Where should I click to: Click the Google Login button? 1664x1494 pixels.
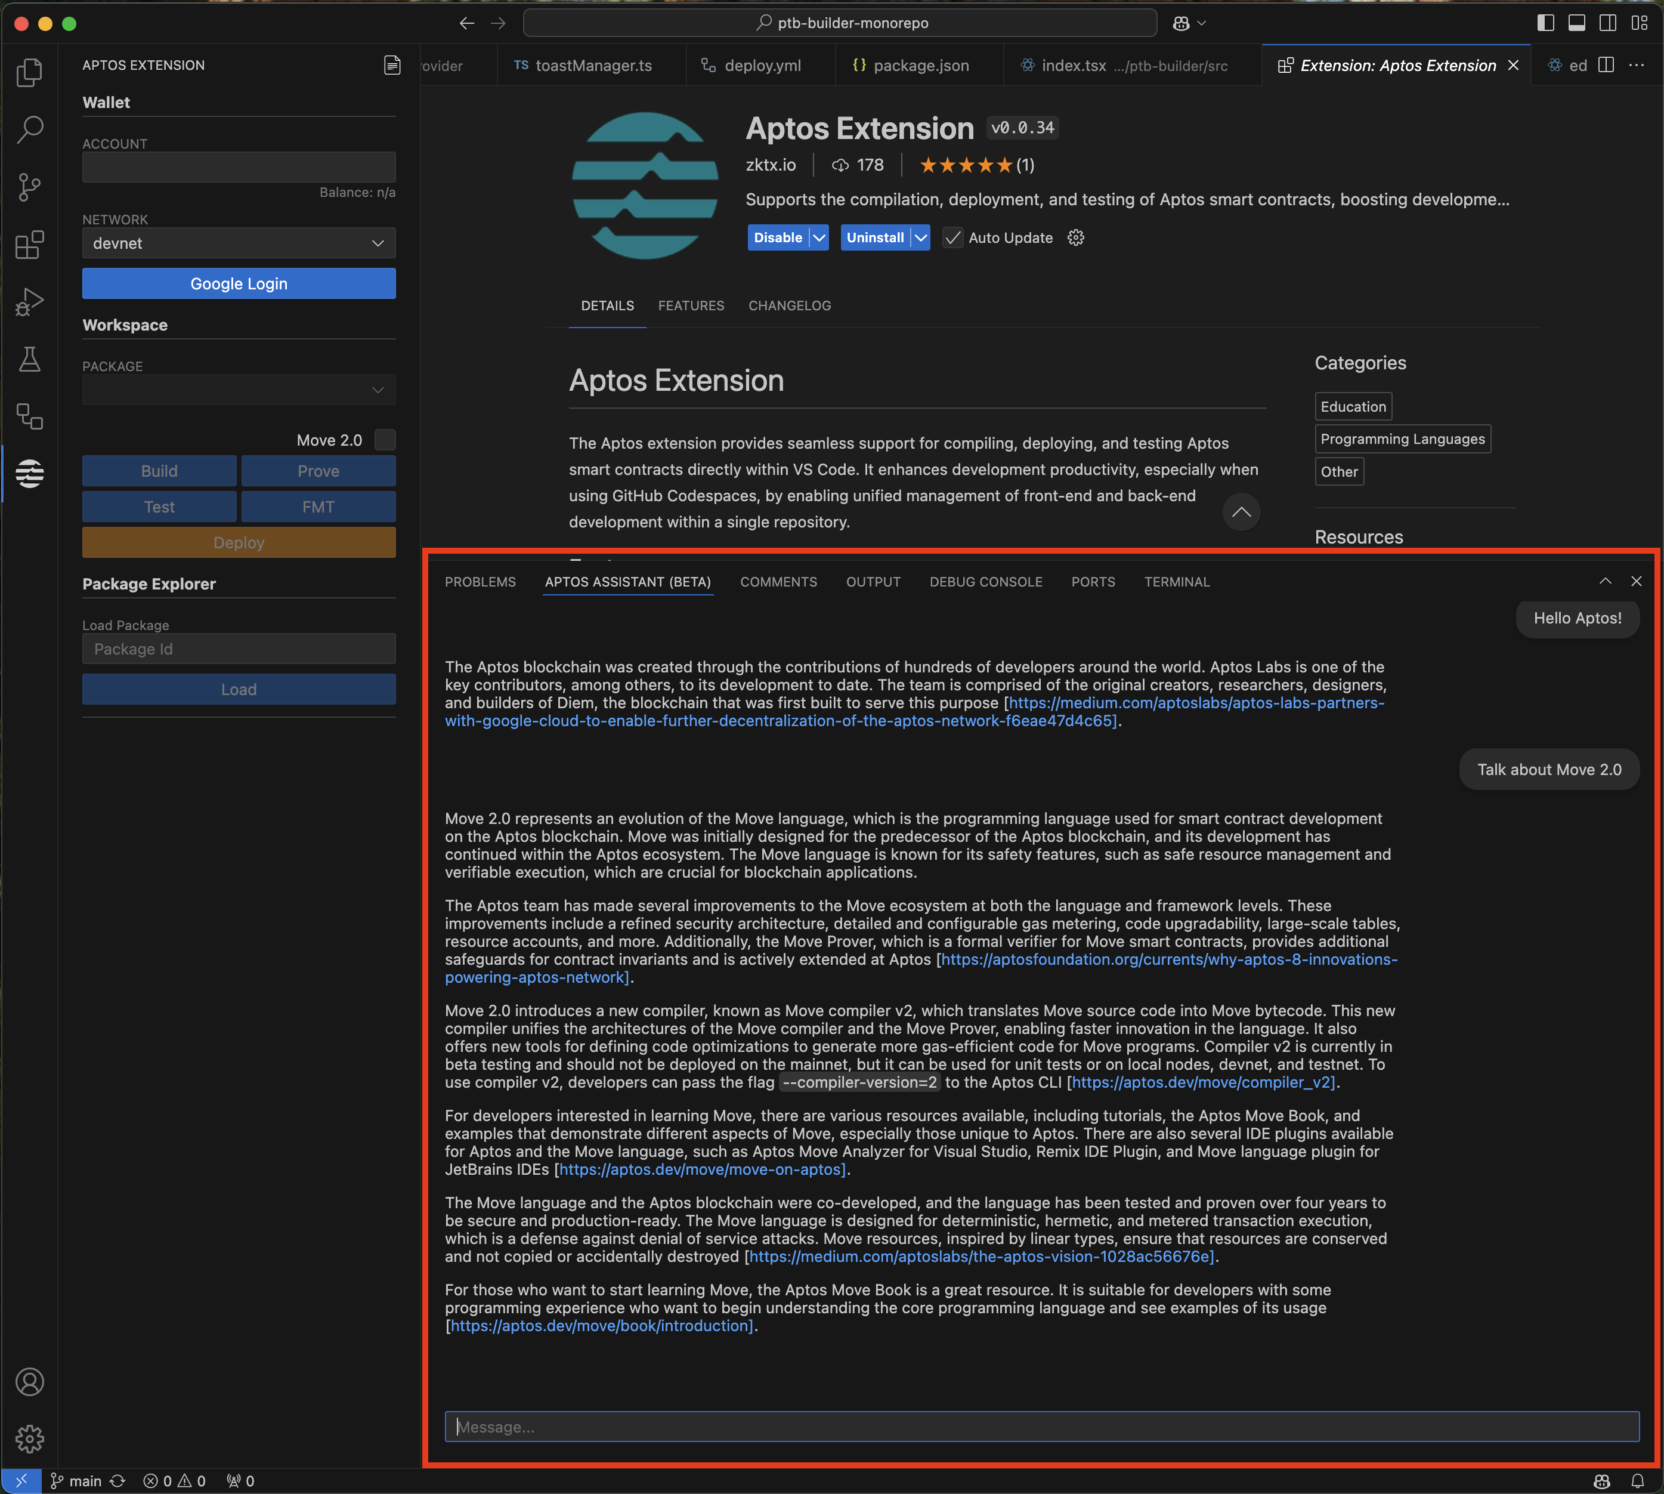pos(239,284)
